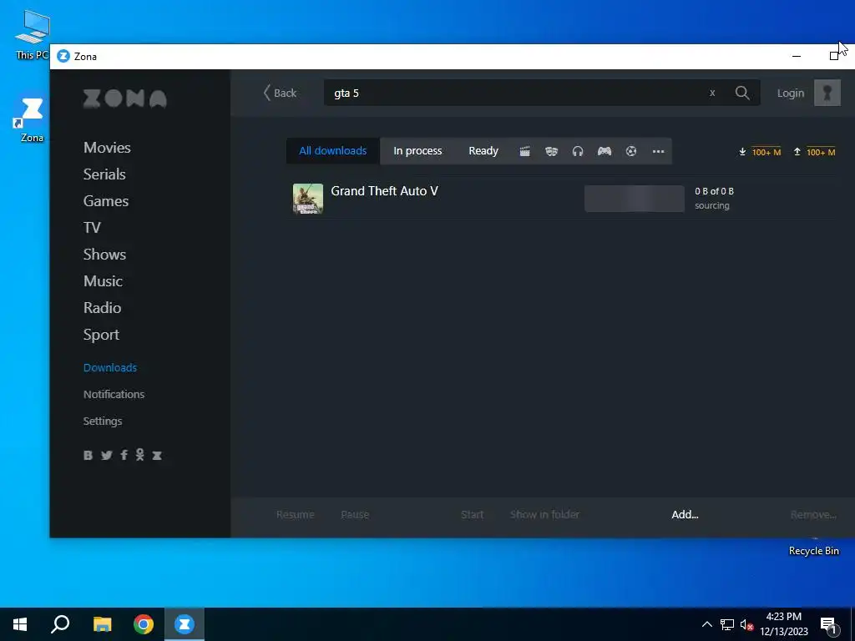This screenshot has height=641, width=855.
Task: Click the Remove... button
Action: [813, 514]
